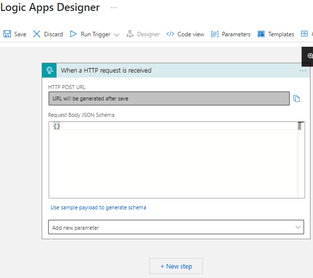Click the HTTP request trigger icon
The width and height of the screenshot is (313, 278).
tap(50, 70)
